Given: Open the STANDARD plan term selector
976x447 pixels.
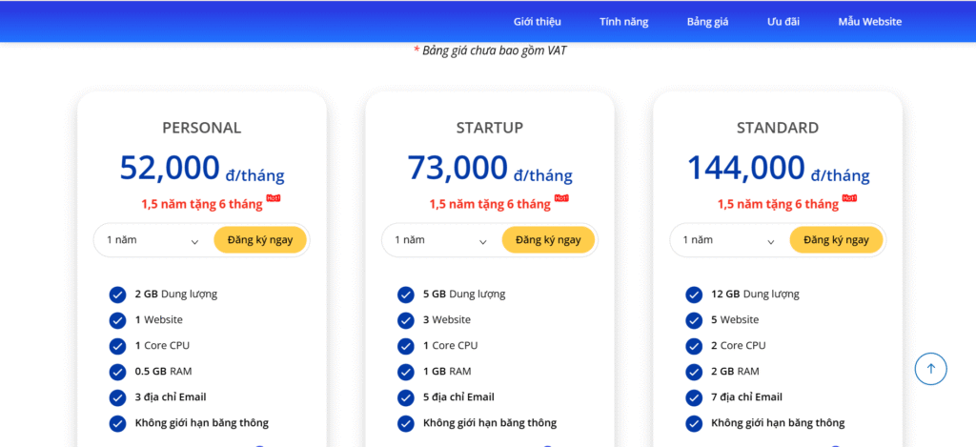Looking at the screenshot, I should point(728,240).
